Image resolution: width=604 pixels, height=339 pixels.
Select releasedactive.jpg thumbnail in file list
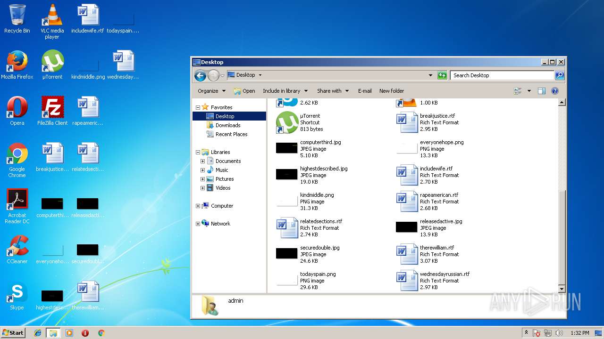(407, 227)
